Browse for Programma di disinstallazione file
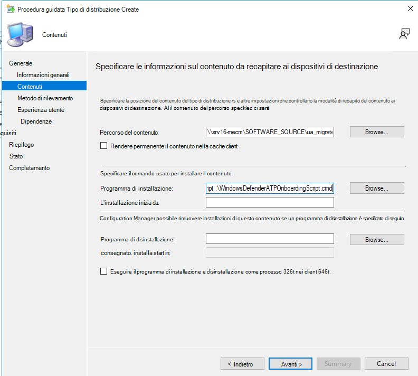 pos(377,240)
